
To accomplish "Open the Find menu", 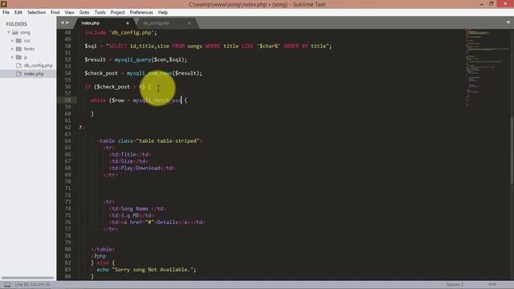I will pos(55,13).
